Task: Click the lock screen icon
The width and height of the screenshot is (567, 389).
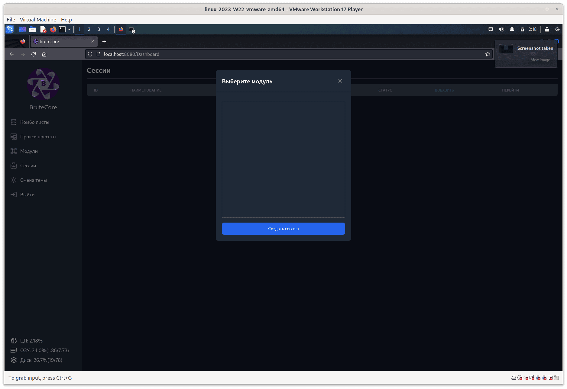Action: point(547,29)
